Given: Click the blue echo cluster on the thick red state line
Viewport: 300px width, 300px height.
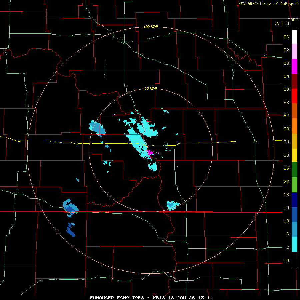Looking at the screenshot, I should click(70, 208).
